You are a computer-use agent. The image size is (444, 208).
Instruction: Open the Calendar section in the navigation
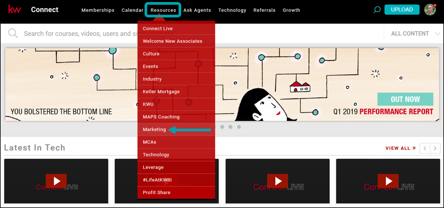click(x=132, y=10)
